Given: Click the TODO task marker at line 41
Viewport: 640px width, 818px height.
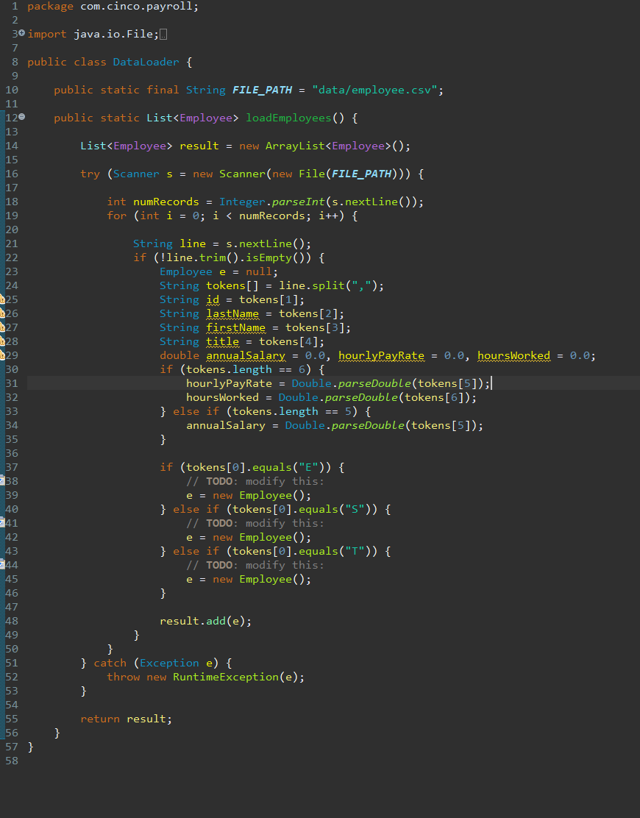Looking at the screenshot, I should [x=4, y=523].
